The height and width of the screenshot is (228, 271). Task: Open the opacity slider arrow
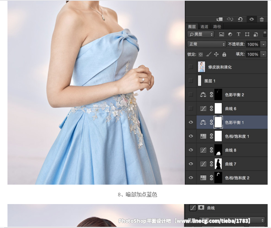(264, 44)
